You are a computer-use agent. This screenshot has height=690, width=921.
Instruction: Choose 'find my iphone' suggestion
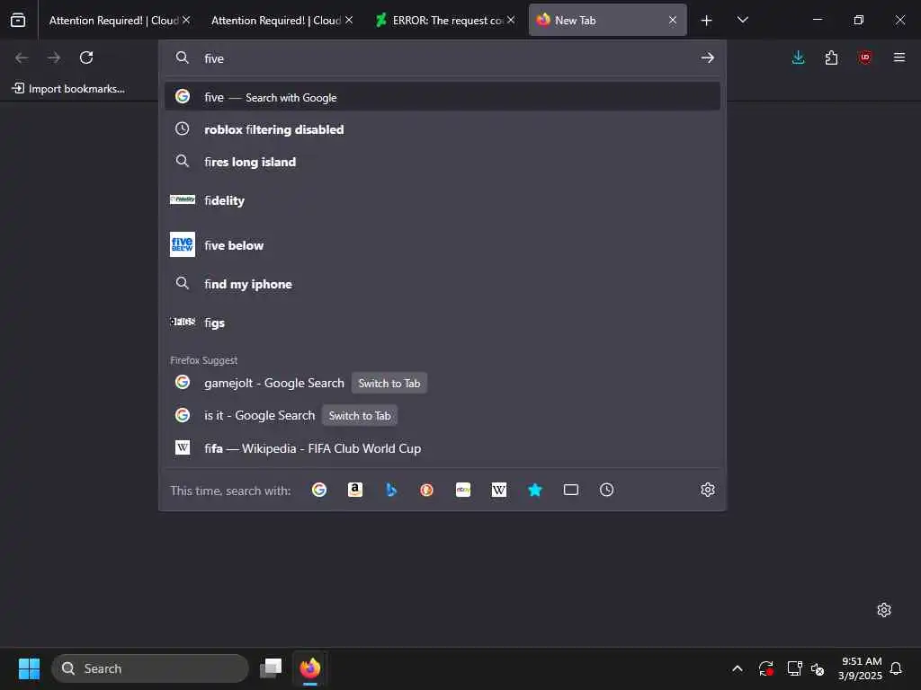443,284
